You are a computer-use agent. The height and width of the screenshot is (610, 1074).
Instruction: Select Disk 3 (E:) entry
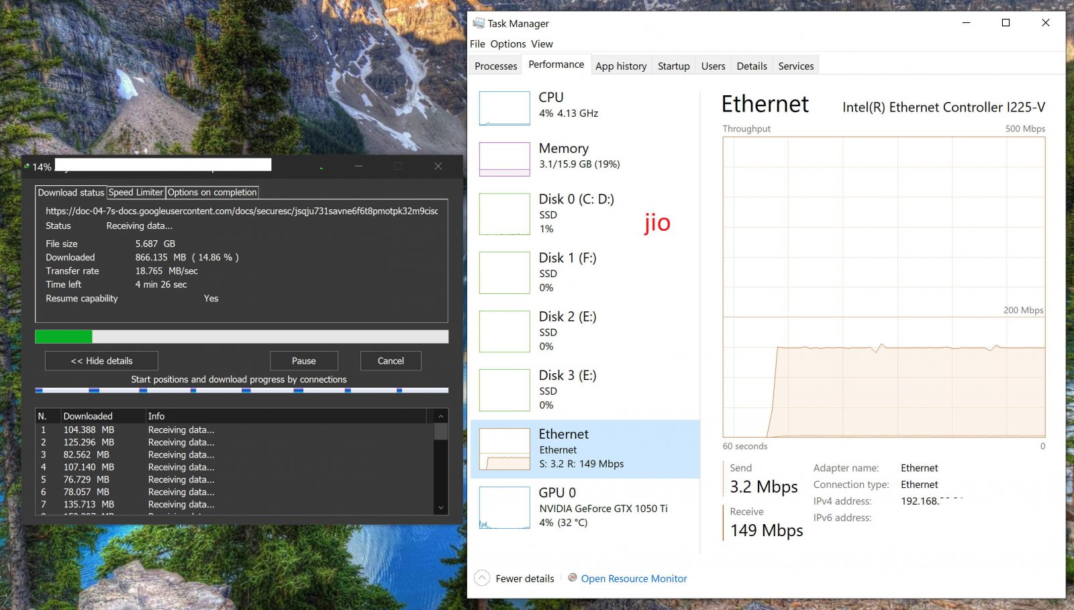click(585, 390)
